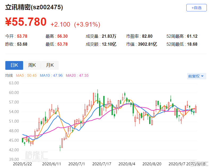Click the 39.00 price axis label

pos(14,160)
